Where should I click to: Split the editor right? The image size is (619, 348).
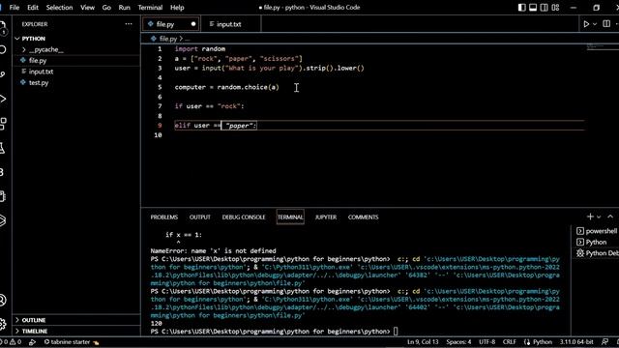pos(606,24)
